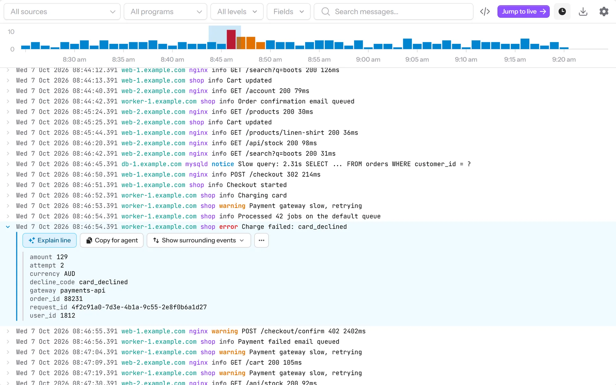Click the copy icon in Copy for agent
Image resolution: width=616 pixels, height=385 pixels.
click(89, 240)
